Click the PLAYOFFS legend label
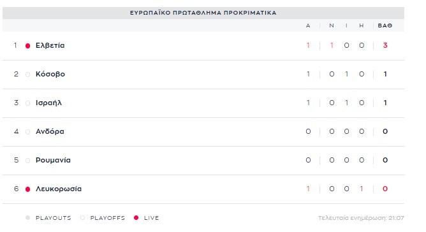 coord(108,218)
